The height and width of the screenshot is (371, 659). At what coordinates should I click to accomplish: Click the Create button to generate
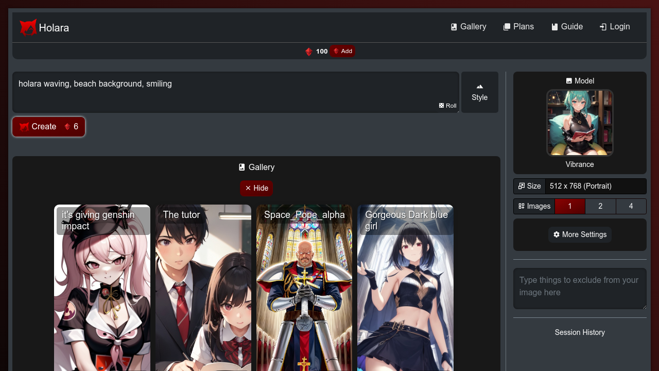48,126
